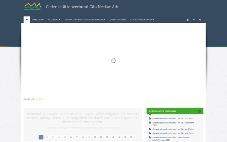Expand the VERÖFFENTLICHUNGEN menu
This screenshot has height=142, width=227.
(x=142, y=20)
